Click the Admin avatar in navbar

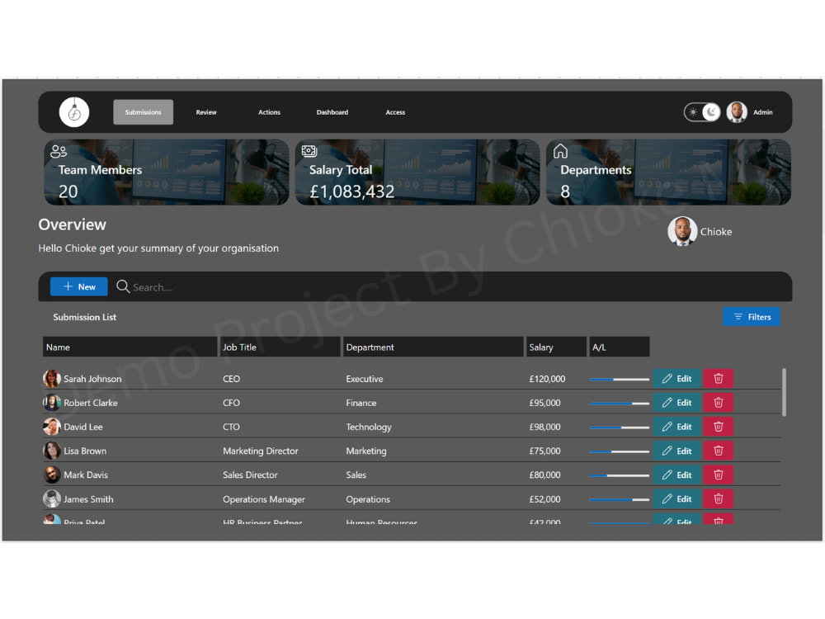pos(737,112)
